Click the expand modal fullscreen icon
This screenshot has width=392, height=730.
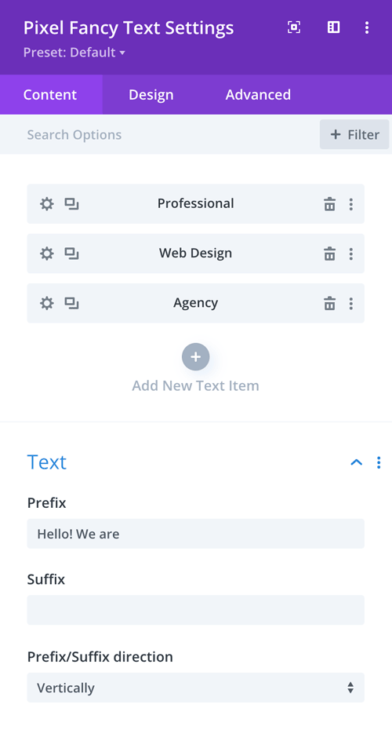[x=294, y=27]
